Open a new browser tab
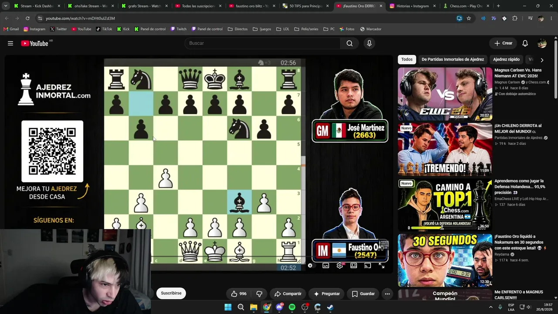The width and height of the screenshot is (558, 314). pyautogui.click(x=498, y=6)
